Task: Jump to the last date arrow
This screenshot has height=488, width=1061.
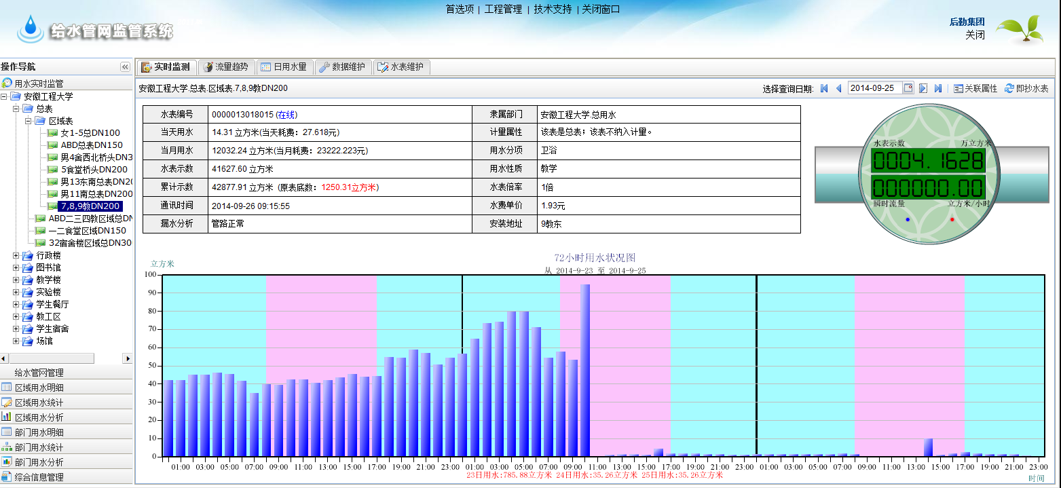Action: pyautogui.click(x=938, y=88)
